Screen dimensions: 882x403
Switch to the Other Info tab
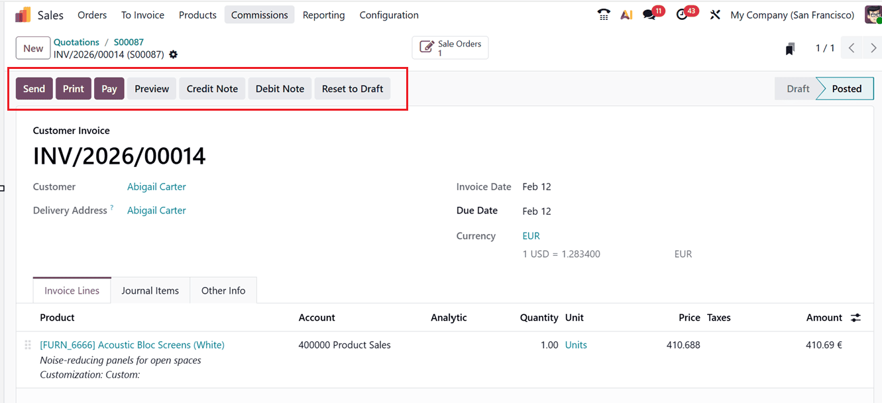point(223,290)
